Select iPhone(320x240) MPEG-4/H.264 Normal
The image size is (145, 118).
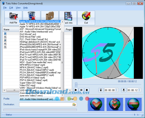[x=40, y=44]
